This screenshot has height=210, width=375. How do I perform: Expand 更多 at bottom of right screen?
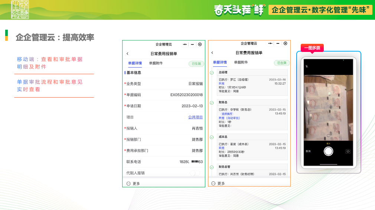tap(218, 183)
